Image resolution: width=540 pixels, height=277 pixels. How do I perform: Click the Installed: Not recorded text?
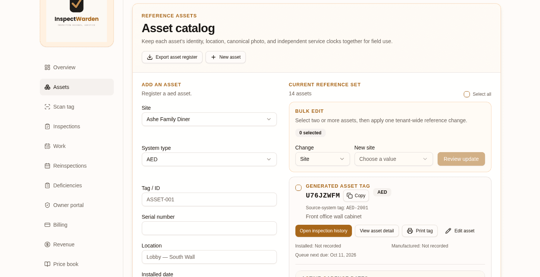click(x=318, y=246)
